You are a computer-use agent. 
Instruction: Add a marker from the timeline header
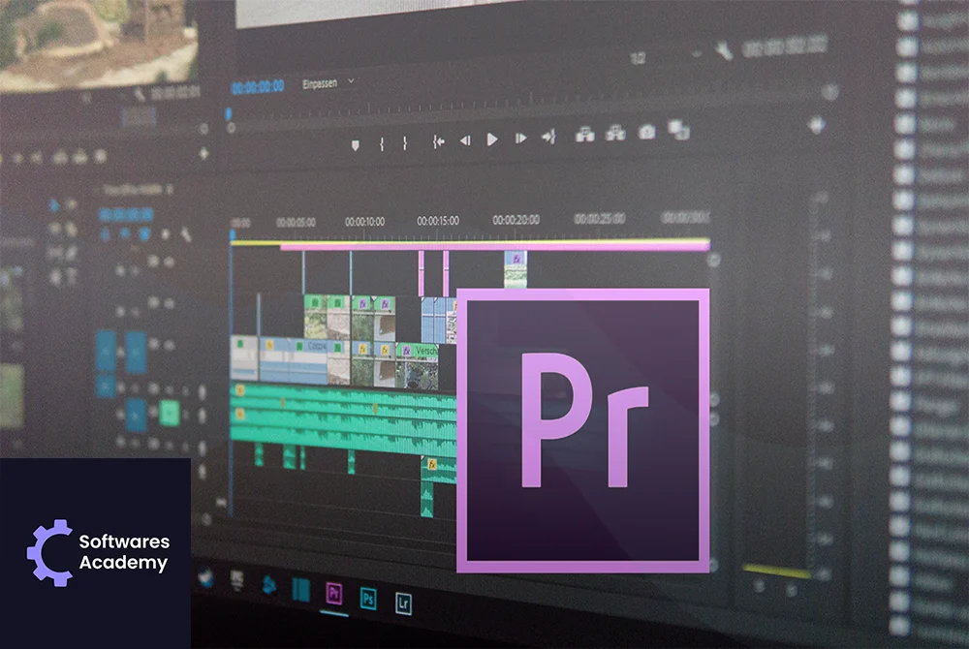pyautogui.click(x=165, y=234)
